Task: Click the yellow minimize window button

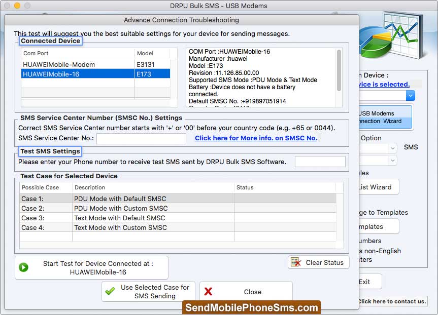Action: tap(17, 6)
